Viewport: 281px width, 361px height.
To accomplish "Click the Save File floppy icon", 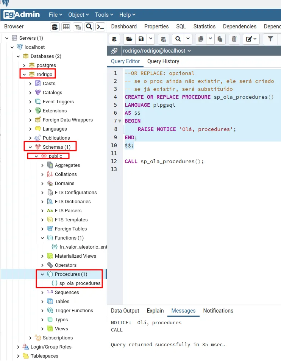I will [x=141, y=39].
